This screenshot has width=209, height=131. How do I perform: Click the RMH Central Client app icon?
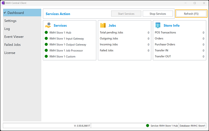coord(3,3)
